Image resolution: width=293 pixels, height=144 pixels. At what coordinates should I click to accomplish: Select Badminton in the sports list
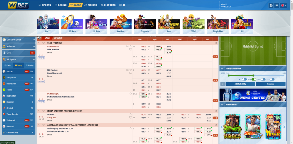click(x=18, y=96)
